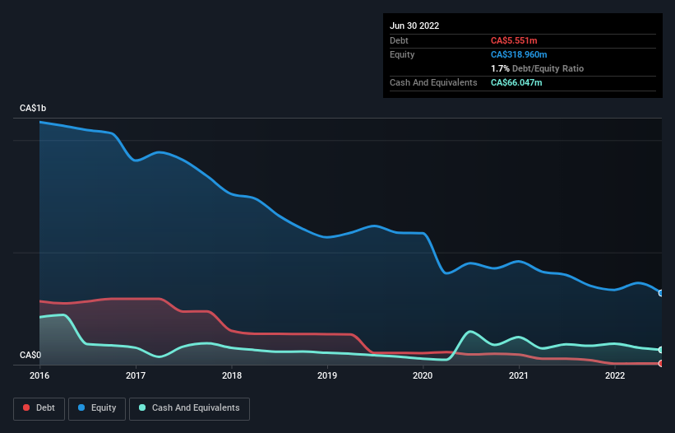Click the Cash And Equivalents tooltip label
Screen dimensions: 675x433
433,82
